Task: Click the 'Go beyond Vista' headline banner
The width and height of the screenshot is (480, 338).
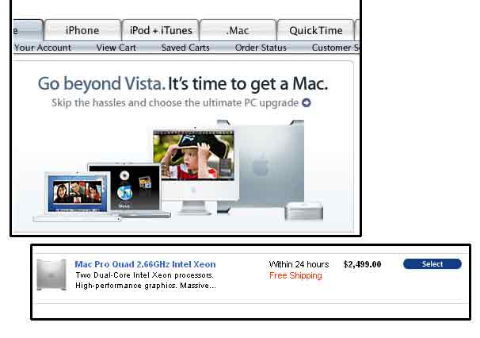Action: tap(183, 84)
